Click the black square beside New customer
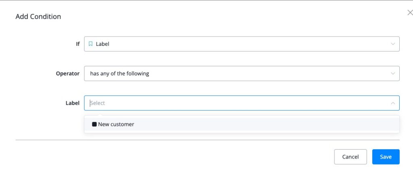 (94, 124)
